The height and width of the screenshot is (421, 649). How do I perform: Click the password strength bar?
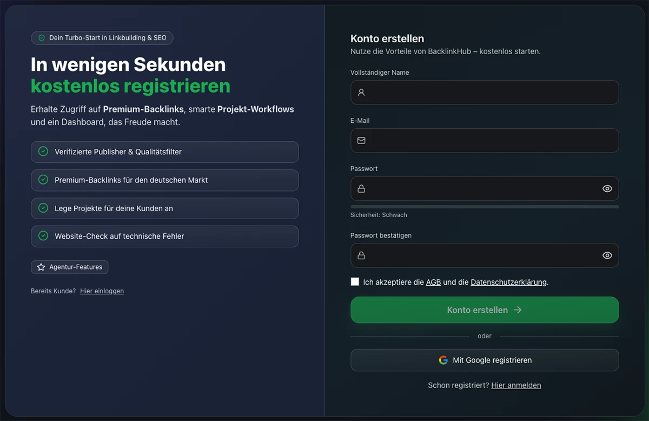[x=484, y=207]
